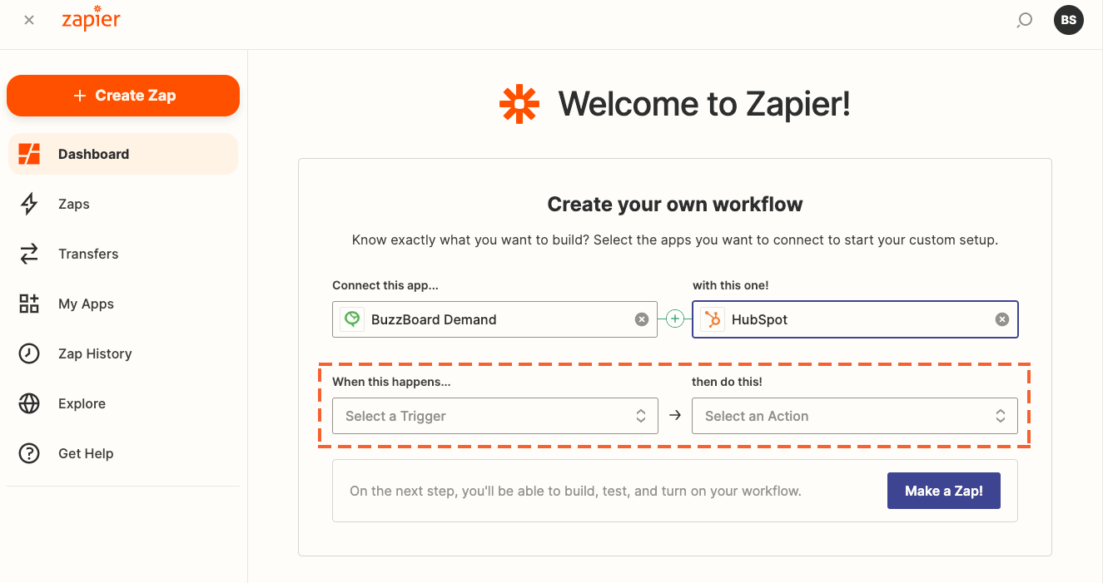Click the My Apps grid icon
This screenshot has width=1103, height=583.
29,304
